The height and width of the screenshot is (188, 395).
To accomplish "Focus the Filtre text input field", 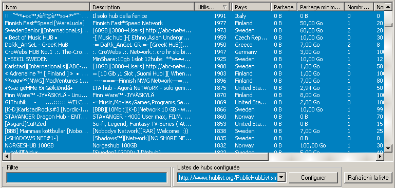I will 87,177.
